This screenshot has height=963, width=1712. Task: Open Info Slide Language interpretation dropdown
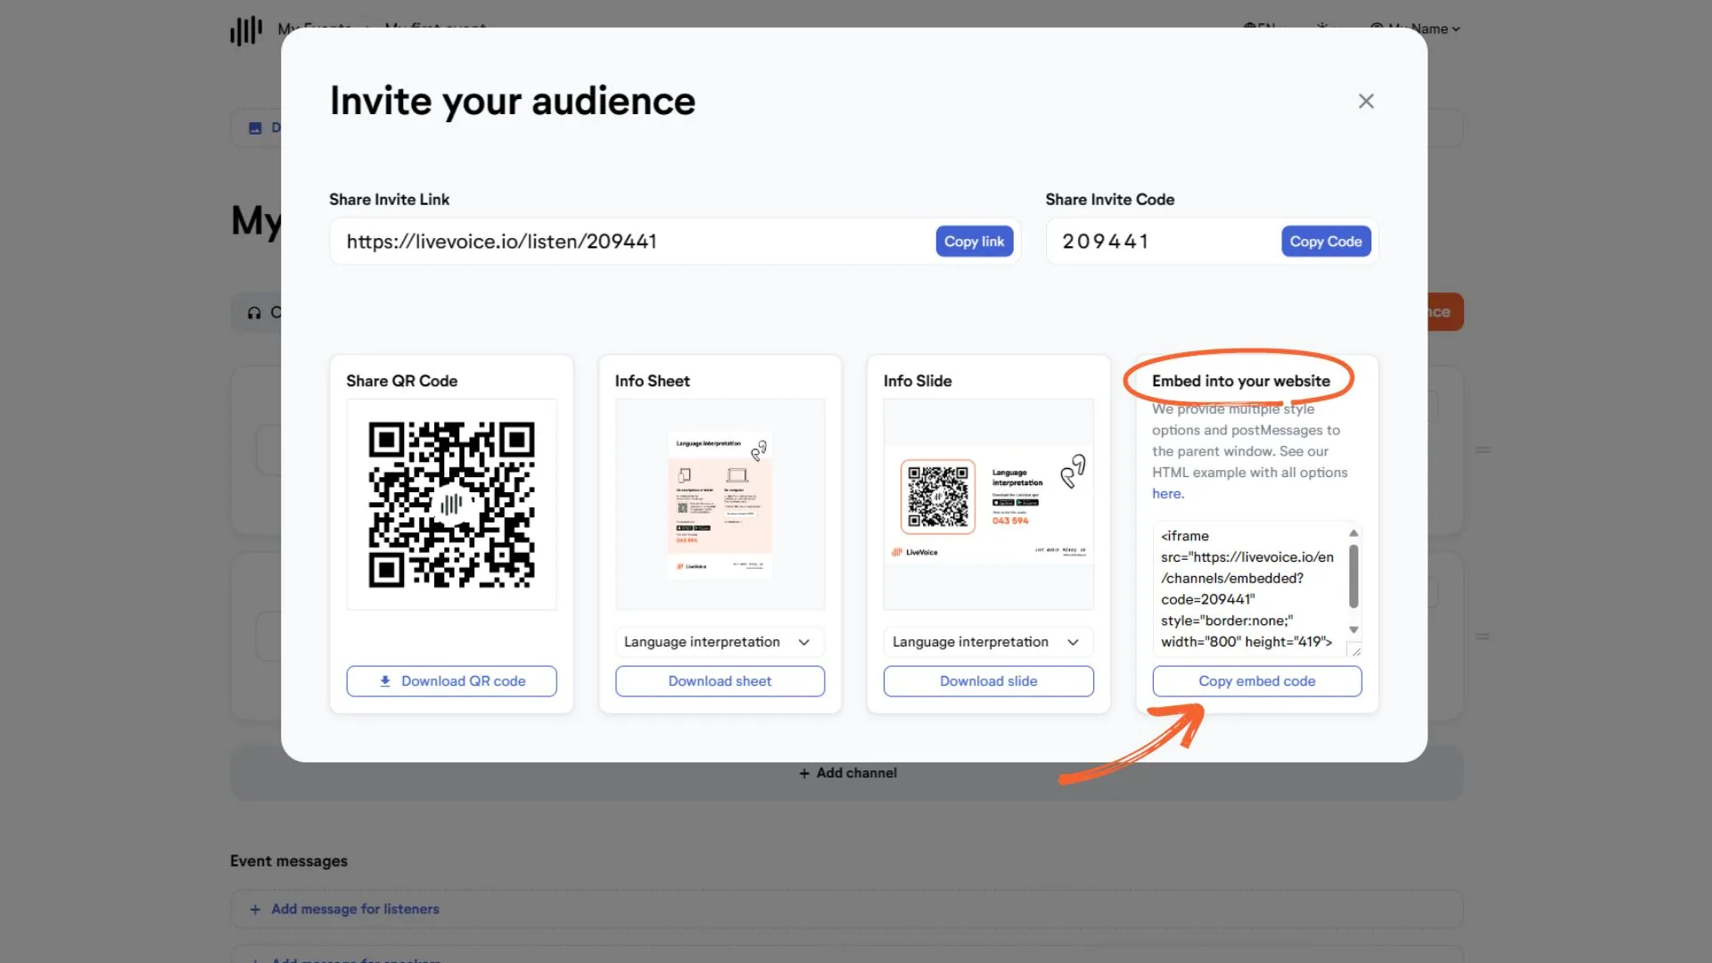(x=988, y=642)
